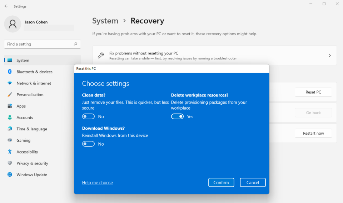
Task: Click the Reset PC button
Action: tap(313, 92)
